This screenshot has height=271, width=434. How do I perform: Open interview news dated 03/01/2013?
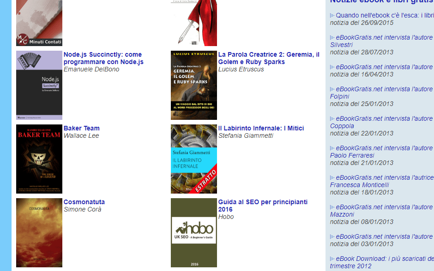(385, 237)
